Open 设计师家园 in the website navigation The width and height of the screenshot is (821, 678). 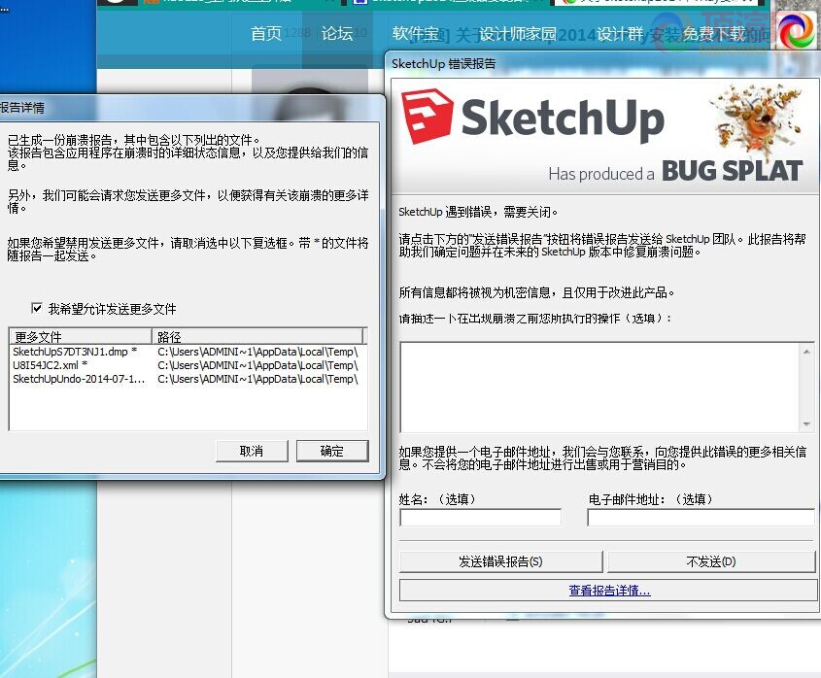pyautogui.click(x=517, y=33)
